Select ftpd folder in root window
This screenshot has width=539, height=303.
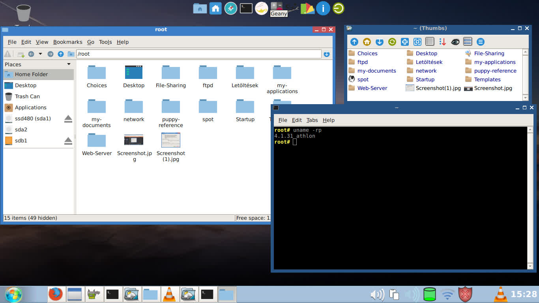click(208, 77)
